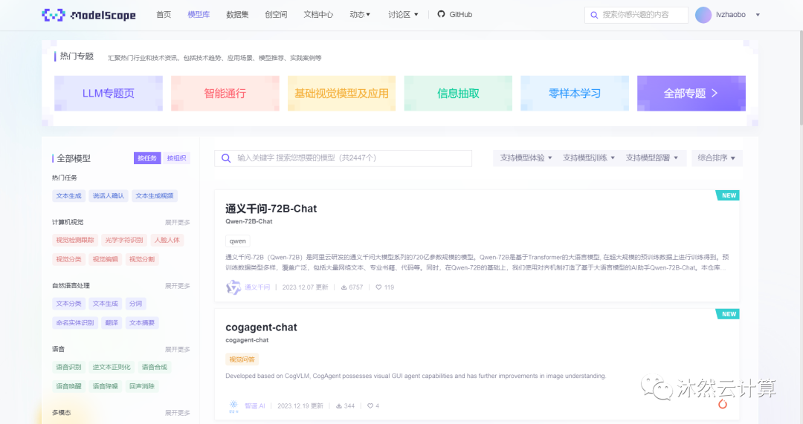Expand the lvzhaobo account dropdown arrow
The image size is (803, 424).
pyautogui.click(x=758, y=15)
